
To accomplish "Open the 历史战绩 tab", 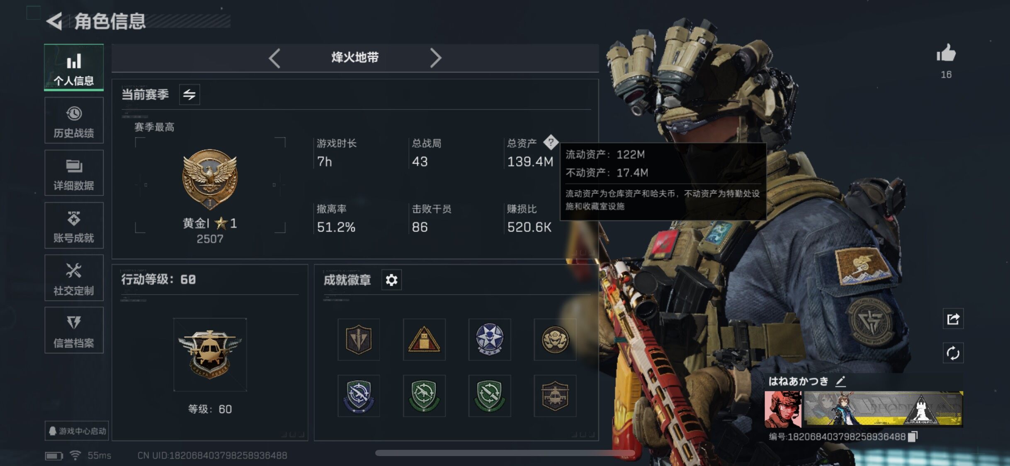I will point(74,121).
